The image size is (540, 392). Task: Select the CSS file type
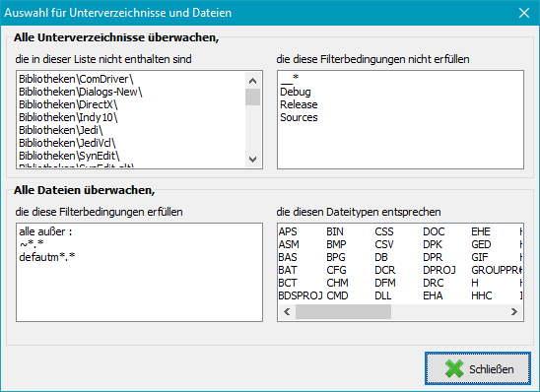(x=384, y=231)
